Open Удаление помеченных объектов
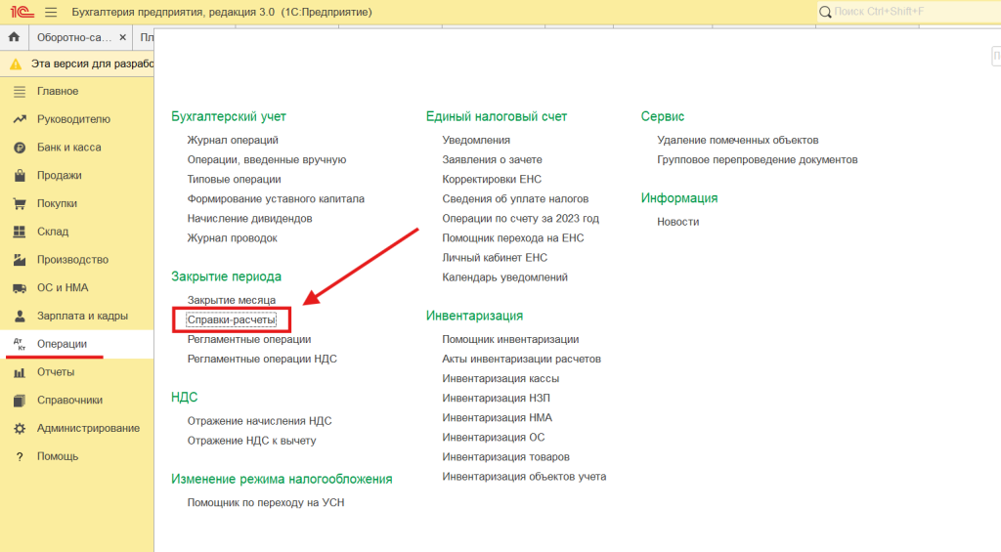Screen dimensions: 1001x552 coord(738,140)
